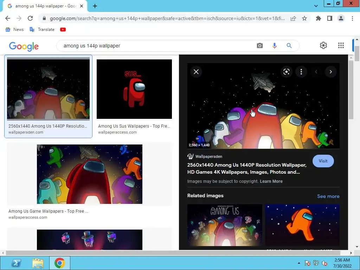
Task: Click the Chrome taskbar icon
Action: (x=59, y=263)
